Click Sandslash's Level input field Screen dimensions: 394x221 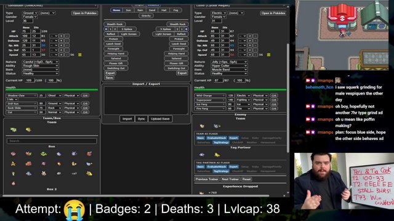point(28,21)
